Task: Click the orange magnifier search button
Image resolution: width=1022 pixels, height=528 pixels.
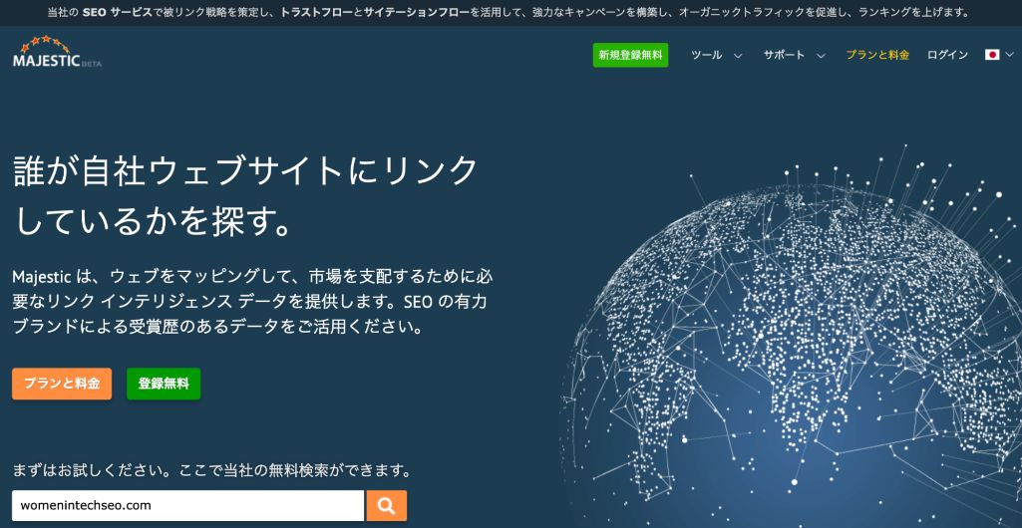Action: [386, 505]
